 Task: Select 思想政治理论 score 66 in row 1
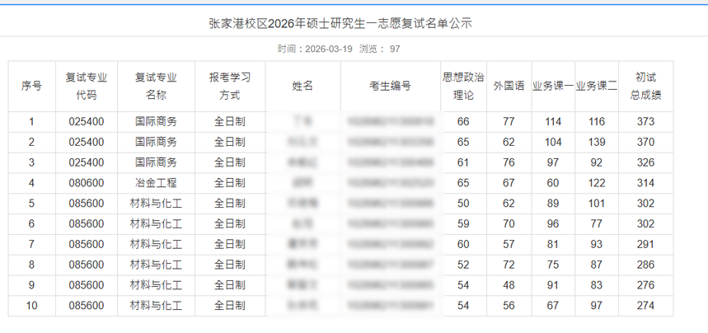click(463, 121)
